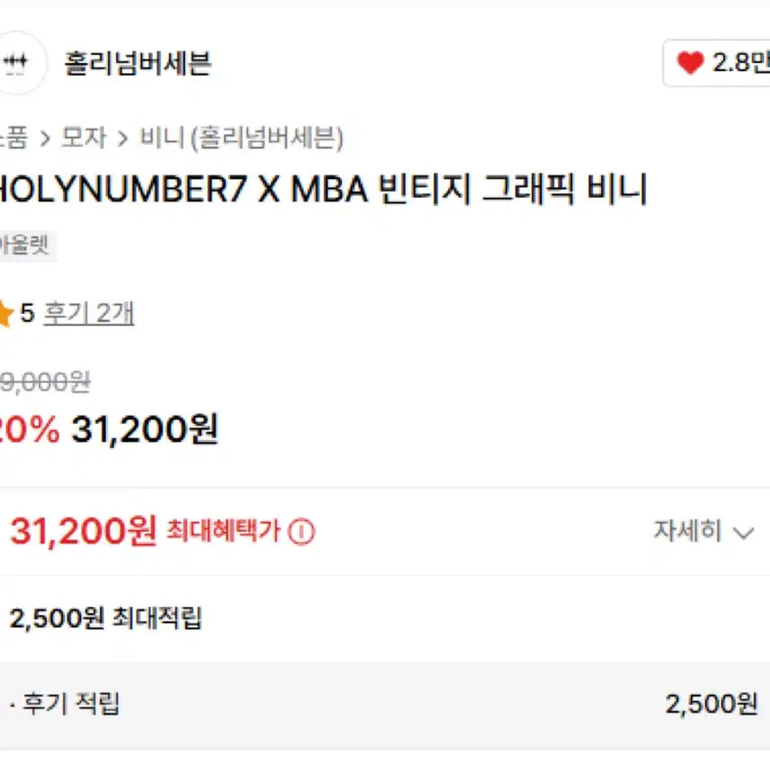Click the crossed-out original price

click(x=45, y=382)
